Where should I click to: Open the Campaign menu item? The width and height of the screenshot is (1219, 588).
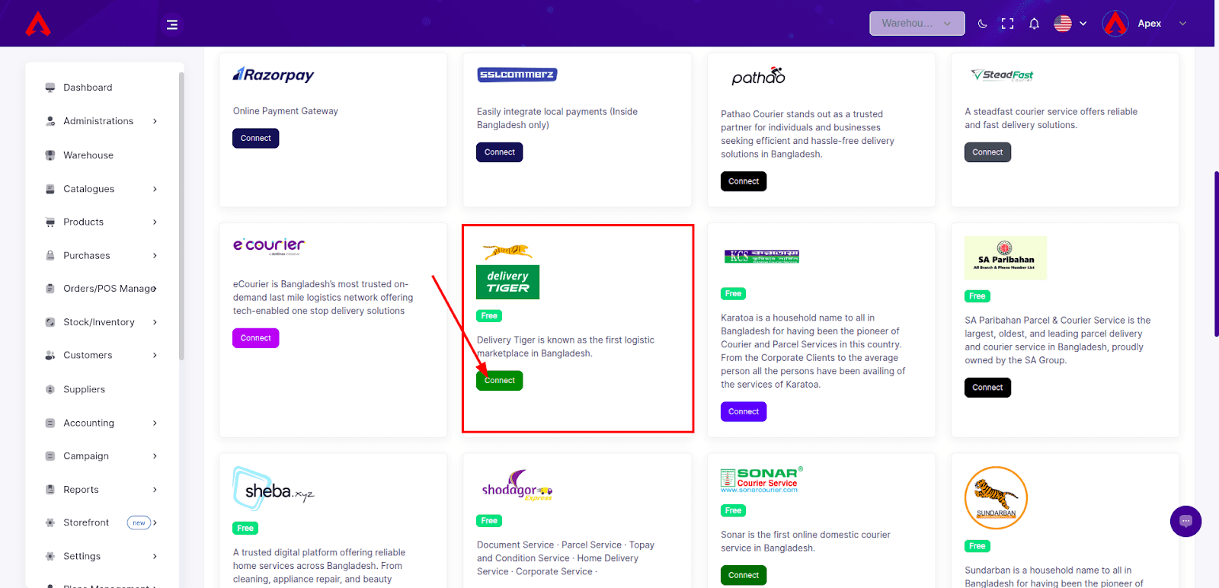click(x=101, y=456)
